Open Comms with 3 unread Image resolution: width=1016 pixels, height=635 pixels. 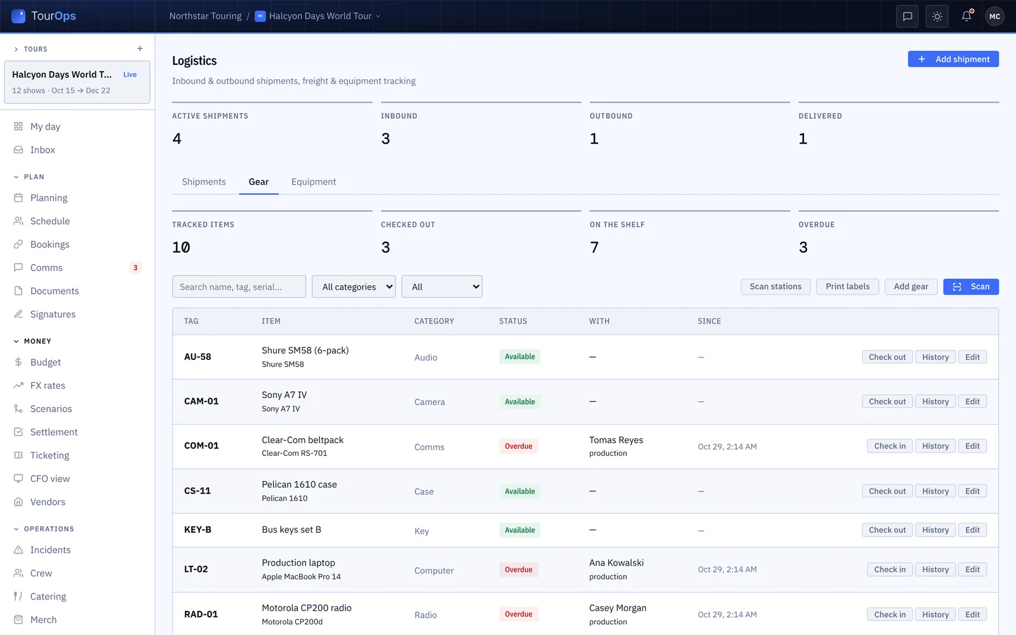77,268
